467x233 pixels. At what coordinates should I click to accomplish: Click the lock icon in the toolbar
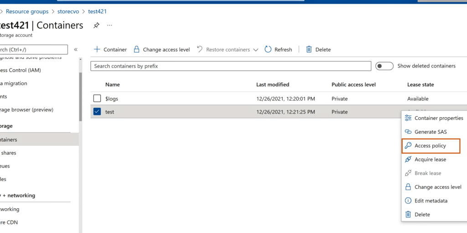pyautogui.click(x=136, y=49)
